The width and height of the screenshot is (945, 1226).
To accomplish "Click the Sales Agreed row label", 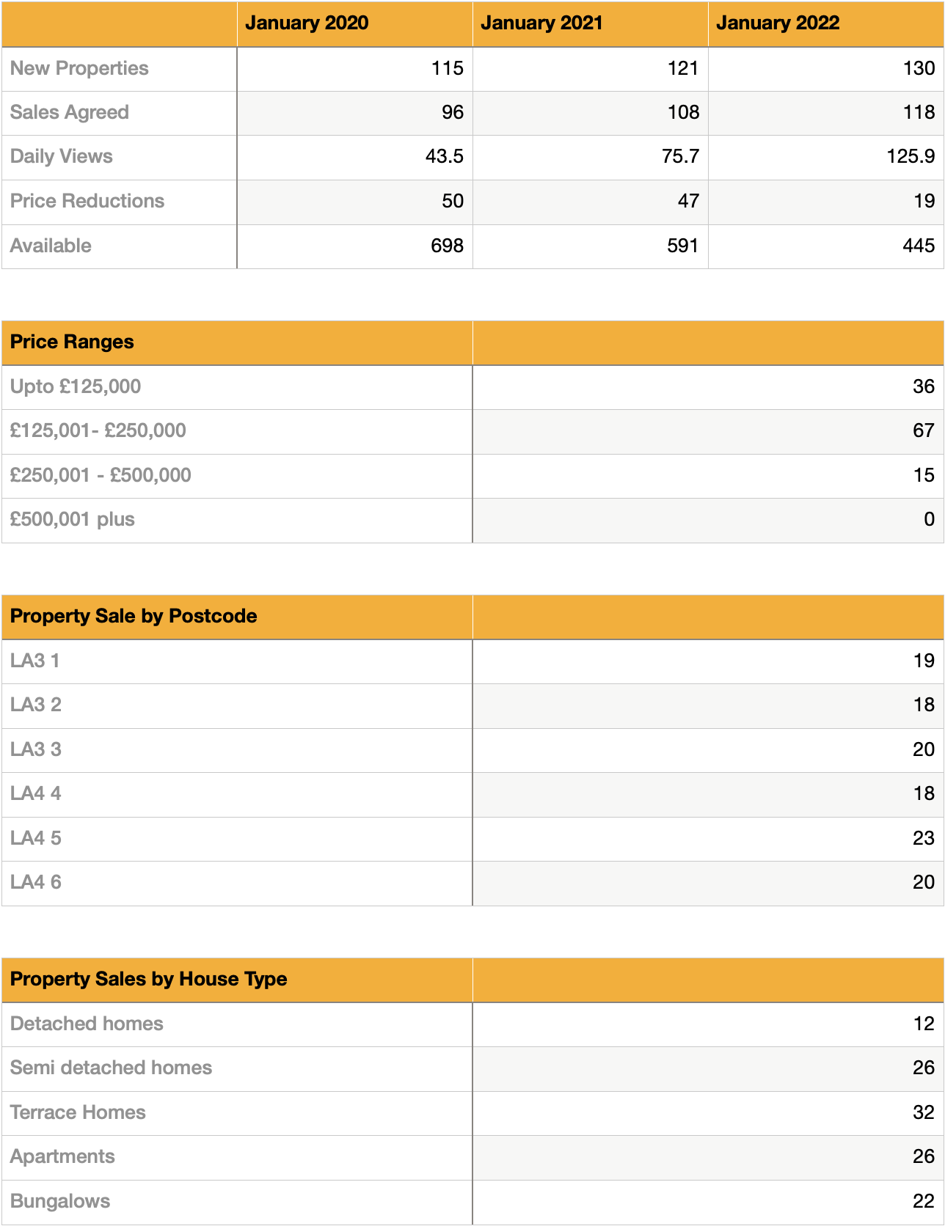I will pos(70,112).
